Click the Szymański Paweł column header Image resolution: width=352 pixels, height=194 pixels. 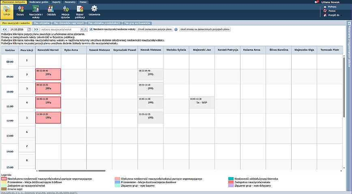click(x=125, y=50)
